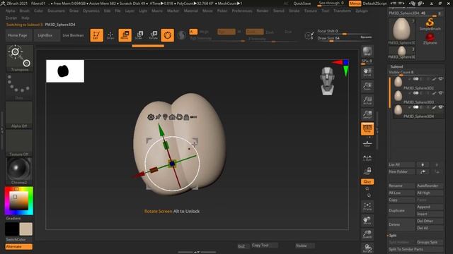Select the ZSphere tool icon
The height and width of the screenshot is (254, 453).
click(430, 38)
